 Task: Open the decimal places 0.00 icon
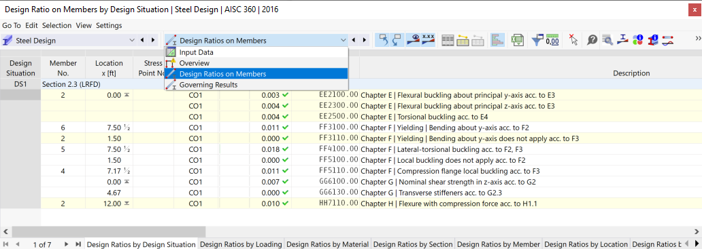click(552, 40)
